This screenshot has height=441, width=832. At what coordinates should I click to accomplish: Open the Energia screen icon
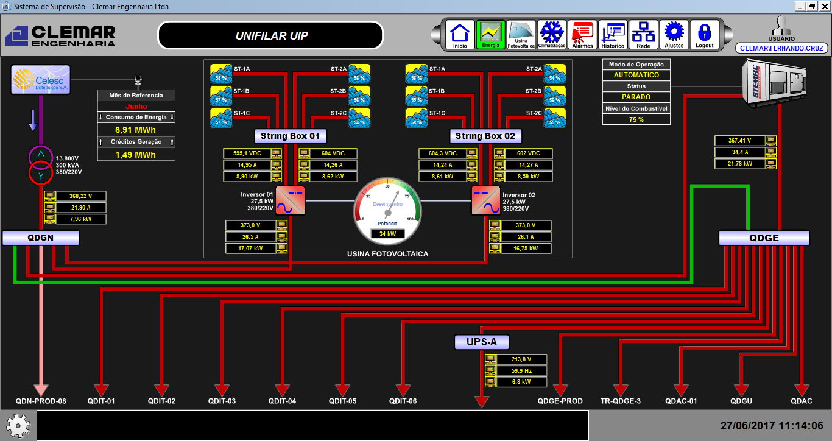(x=490, y=35)
